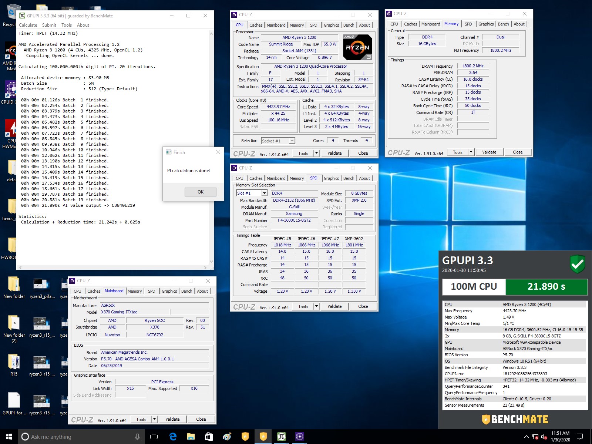
Task: Open the Slot #1 dropdown in SPD window
Action: [252, 193]
